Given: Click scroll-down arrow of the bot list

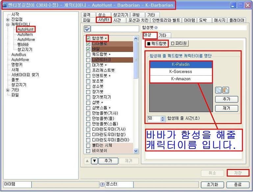Looking at the screenshot, I should [x=136, y=151].
